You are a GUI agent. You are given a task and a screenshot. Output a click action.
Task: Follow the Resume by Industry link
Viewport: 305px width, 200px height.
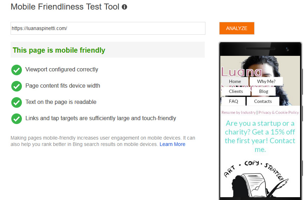239,112
